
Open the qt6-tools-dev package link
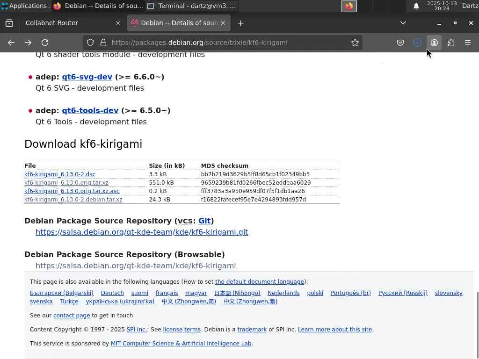90,110
